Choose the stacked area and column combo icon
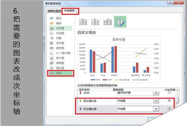Viewport: 187px width, 126px height. 108,22
